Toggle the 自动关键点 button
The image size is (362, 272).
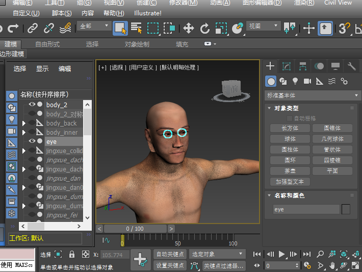170,254
